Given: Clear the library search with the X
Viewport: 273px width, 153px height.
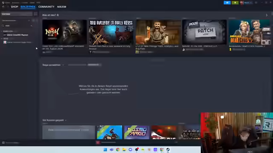Looking at the screenshot, I should 31,26.
